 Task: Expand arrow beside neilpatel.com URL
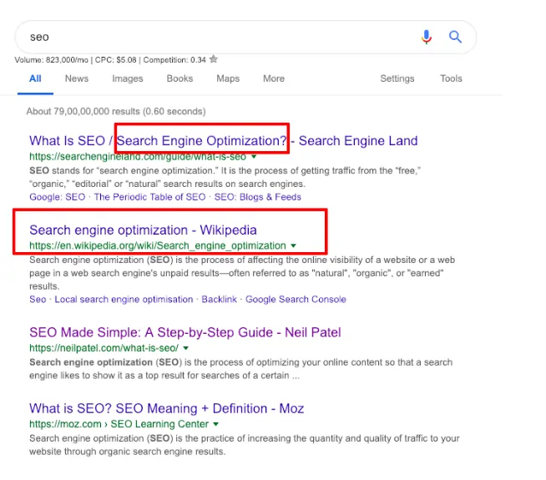(185, 348)
